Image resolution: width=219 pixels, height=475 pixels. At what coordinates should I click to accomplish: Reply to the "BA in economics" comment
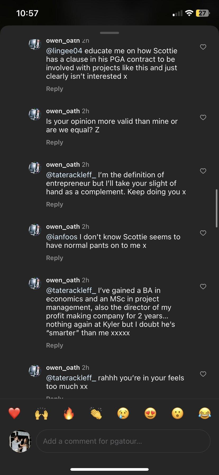tap(54, 345)
